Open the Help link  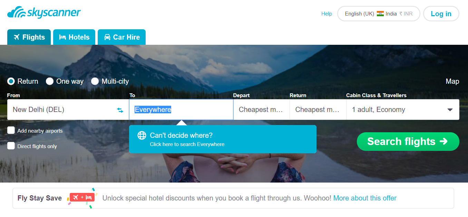[x=326, y=14]
